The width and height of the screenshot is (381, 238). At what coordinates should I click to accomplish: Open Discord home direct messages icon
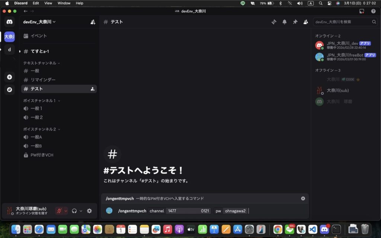[x=10, y=22]
